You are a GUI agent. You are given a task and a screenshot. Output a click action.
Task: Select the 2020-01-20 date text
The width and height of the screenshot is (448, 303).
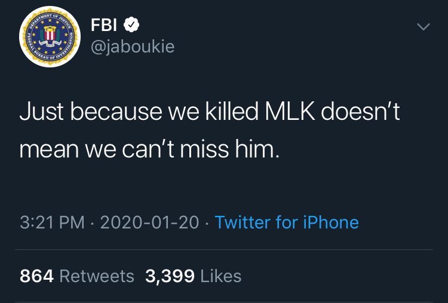tap(149, 222)
